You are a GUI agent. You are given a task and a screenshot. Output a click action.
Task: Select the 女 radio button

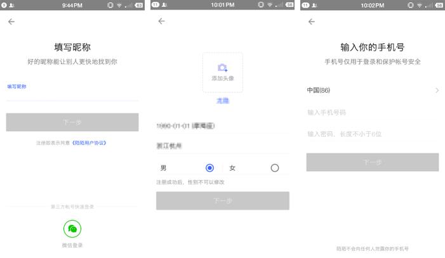pyautogui.click(x=275, y=168)
